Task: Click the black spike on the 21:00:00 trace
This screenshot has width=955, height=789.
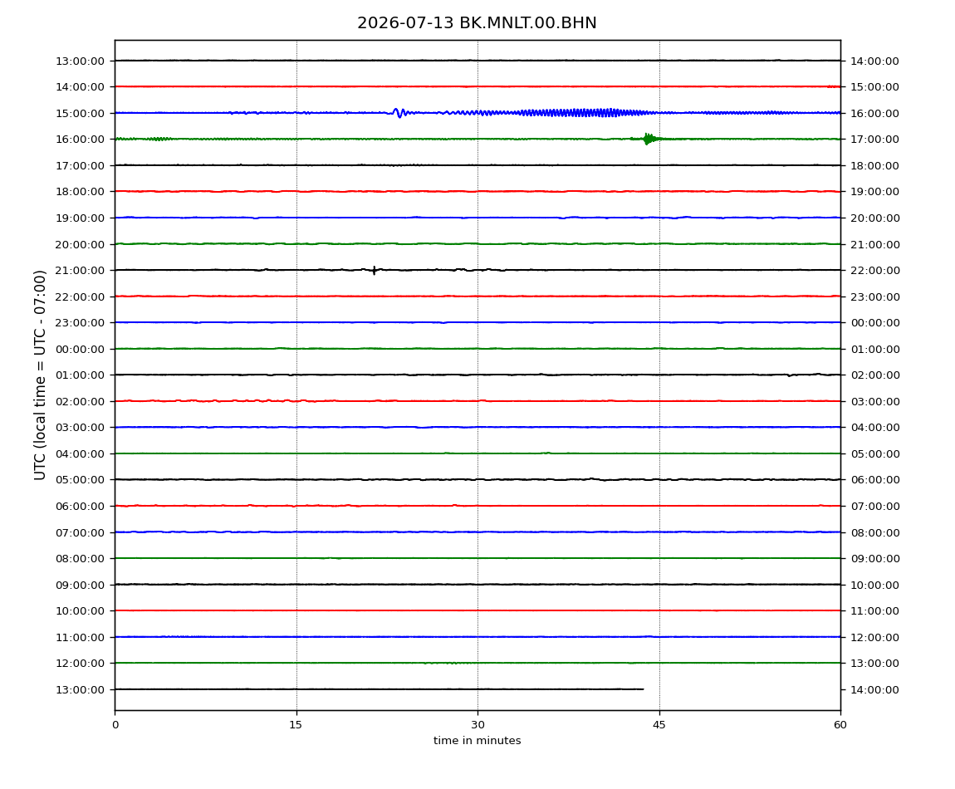Action: click(374, 270)
